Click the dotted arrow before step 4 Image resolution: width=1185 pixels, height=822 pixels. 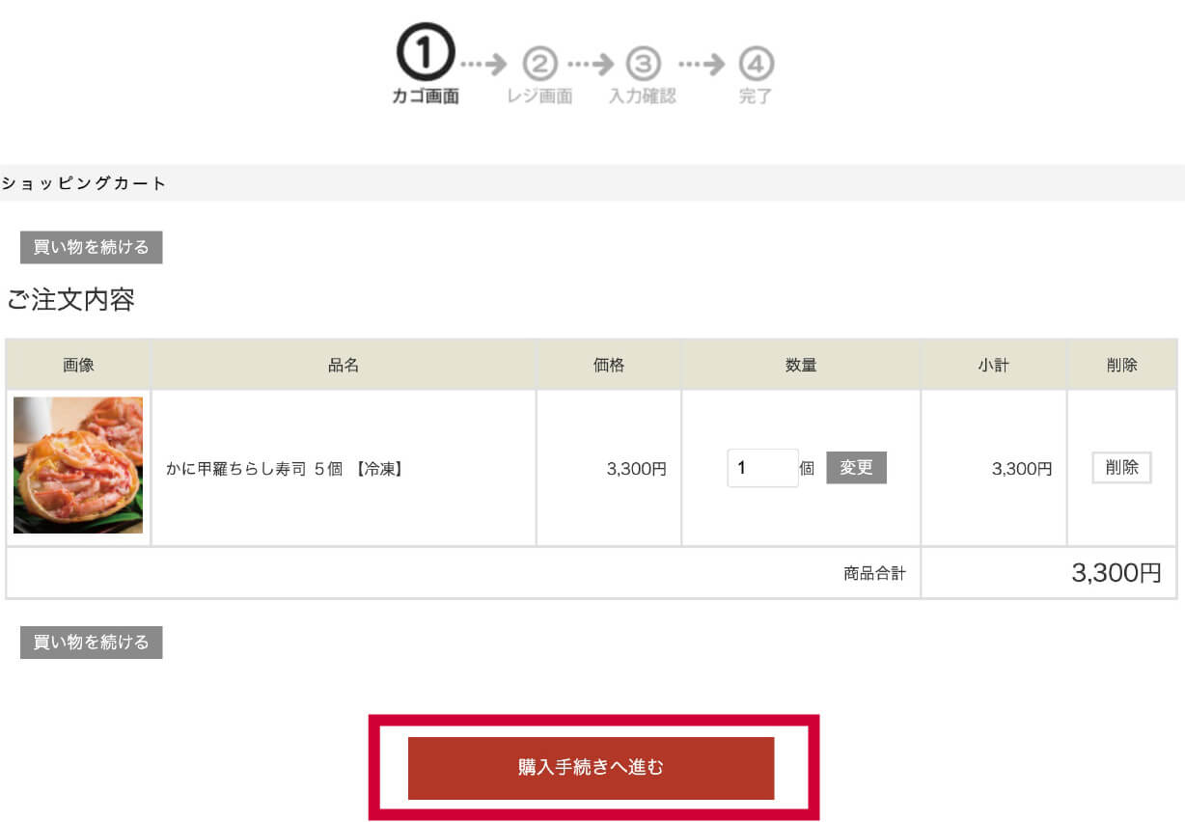(x=702, y=65)
